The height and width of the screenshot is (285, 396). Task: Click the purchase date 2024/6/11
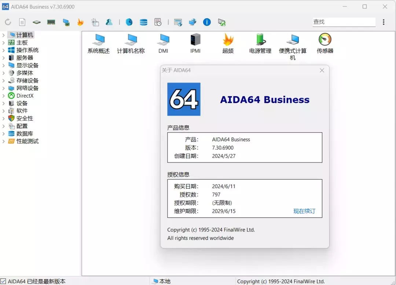pos(224,186)
